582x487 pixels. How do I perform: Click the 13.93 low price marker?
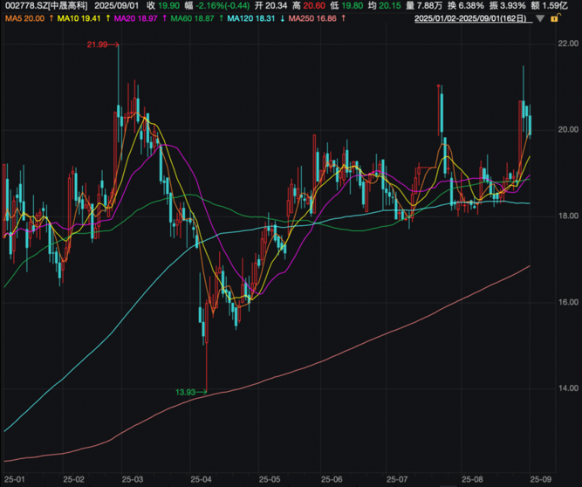185,394
